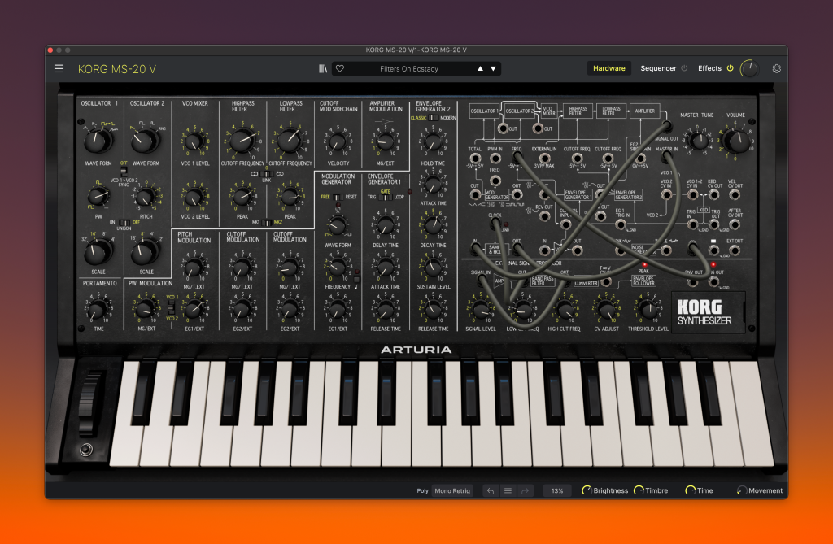Open the edit history list icon

click(x=508, y=491)
